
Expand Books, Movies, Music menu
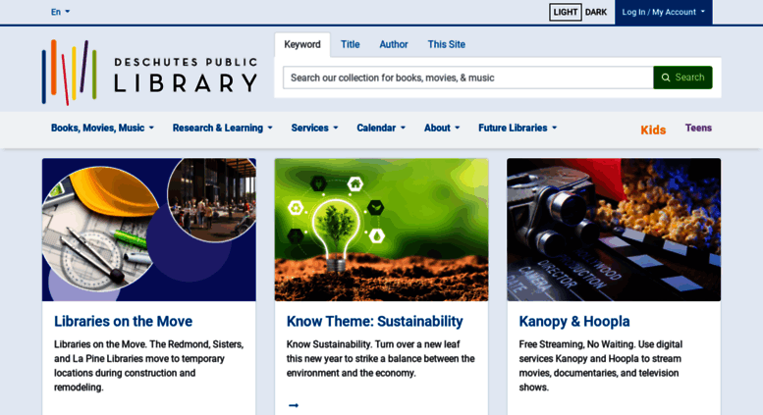(102, 128)
